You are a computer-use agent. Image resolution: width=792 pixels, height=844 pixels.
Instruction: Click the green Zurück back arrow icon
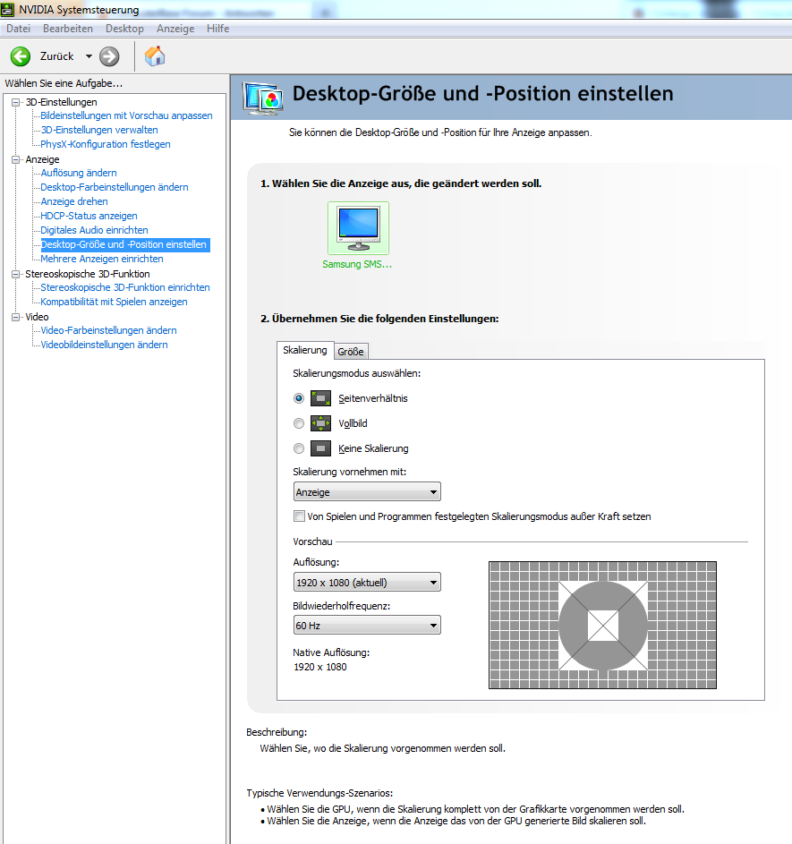pos(21,56)
